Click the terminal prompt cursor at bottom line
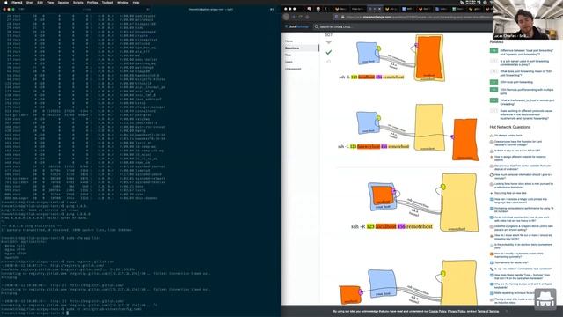The width and height of the screenshot is (563, 317). [67, 313]
